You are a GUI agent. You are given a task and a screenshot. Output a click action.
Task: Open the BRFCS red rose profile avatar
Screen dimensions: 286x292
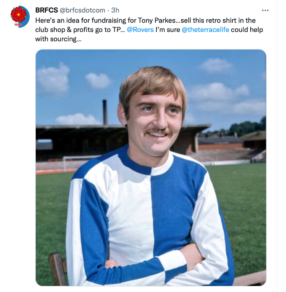click(x=20, y=17)
